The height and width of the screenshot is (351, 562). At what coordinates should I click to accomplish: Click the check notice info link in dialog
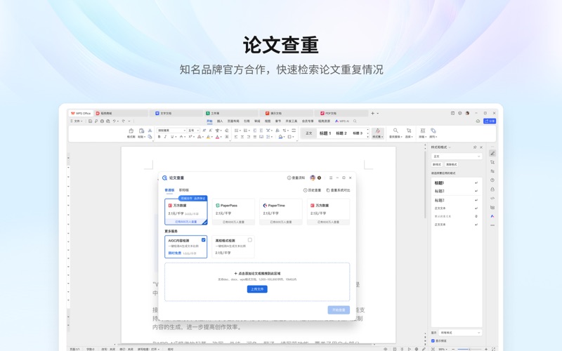(296, 178)
